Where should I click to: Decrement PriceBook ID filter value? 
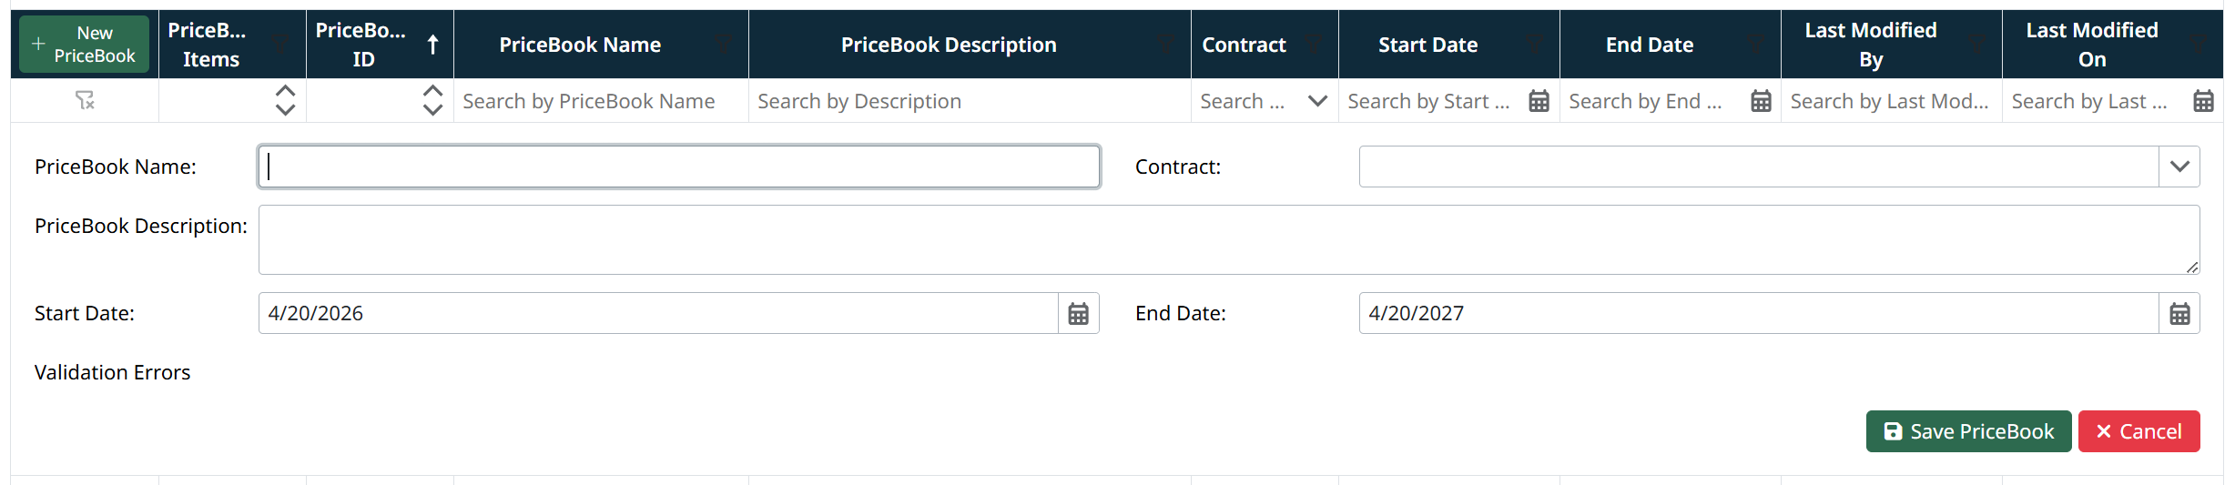pyautogui.click(x=433, y=109)
